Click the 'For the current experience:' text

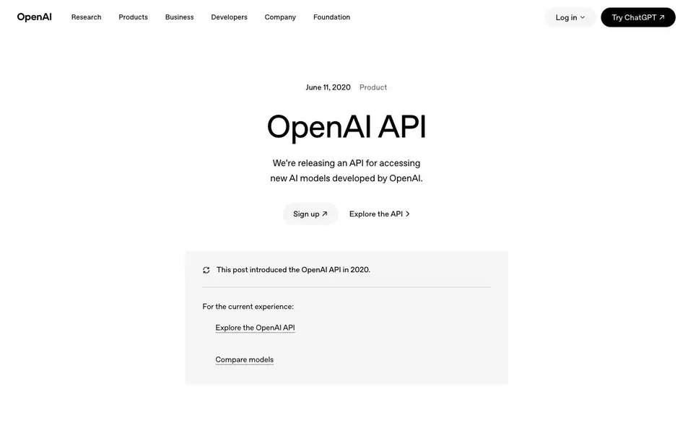248,307
